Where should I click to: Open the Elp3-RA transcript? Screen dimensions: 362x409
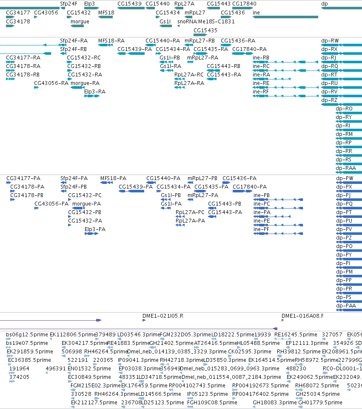92,96
